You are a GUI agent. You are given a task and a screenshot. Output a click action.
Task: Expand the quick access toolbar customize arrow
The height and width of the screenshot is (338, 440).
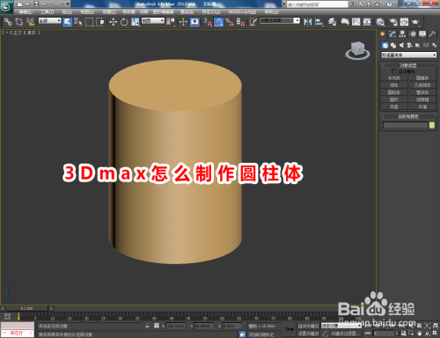(x=68, y=4)
